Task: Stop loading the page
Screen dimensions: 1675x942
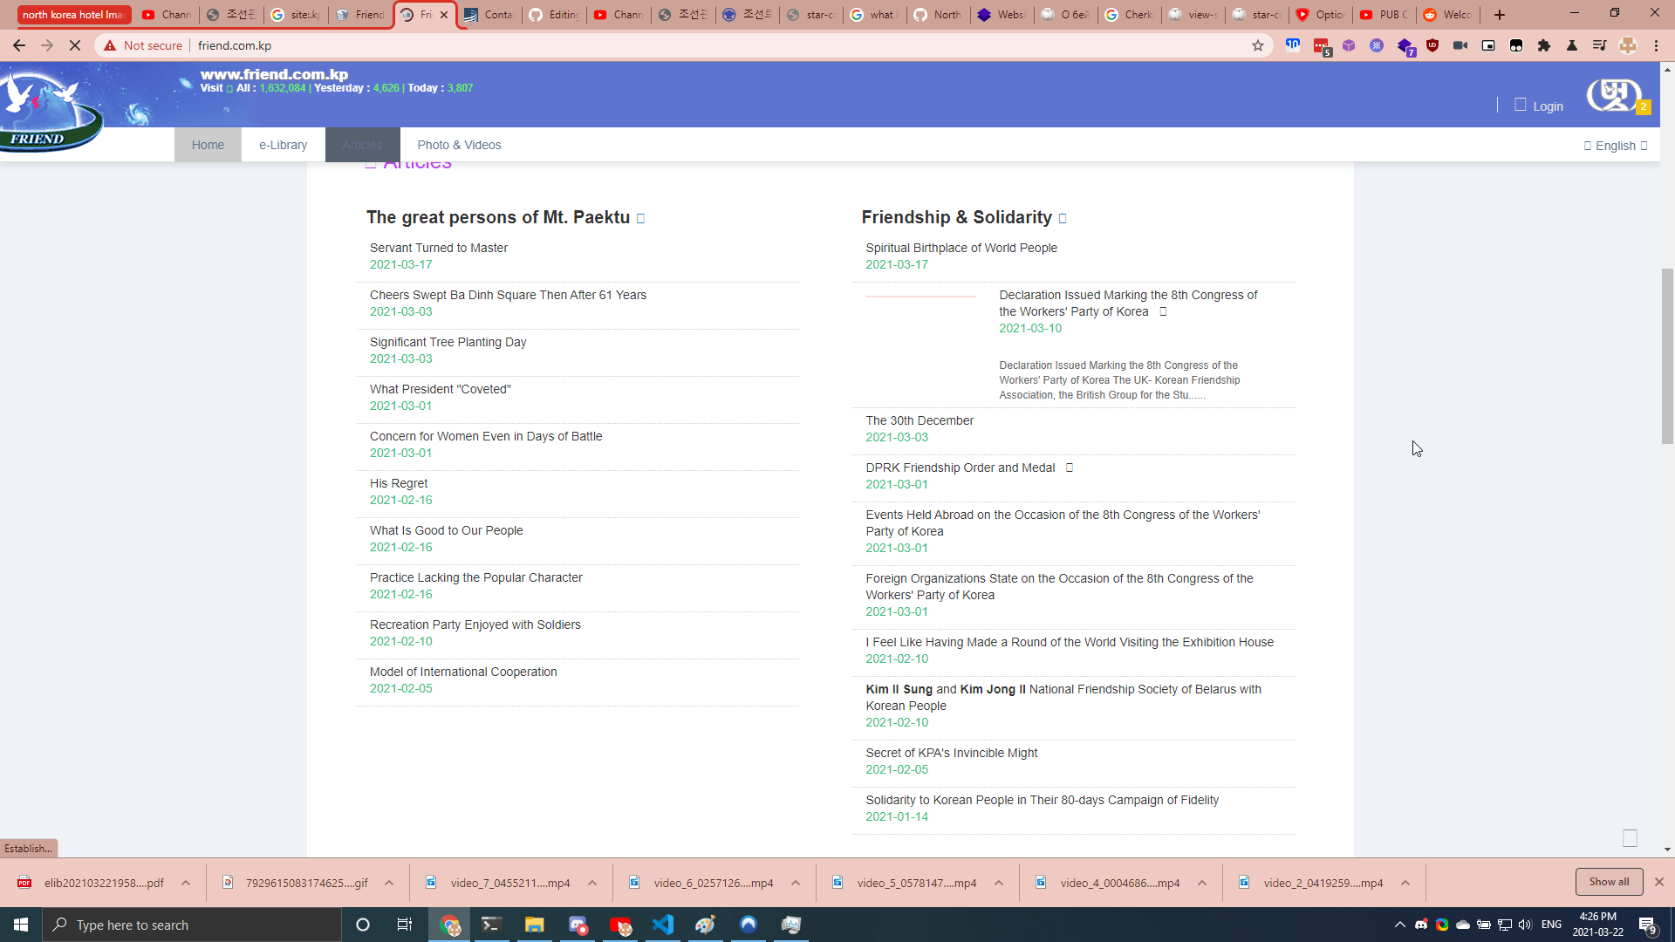Action: (75, 45)
